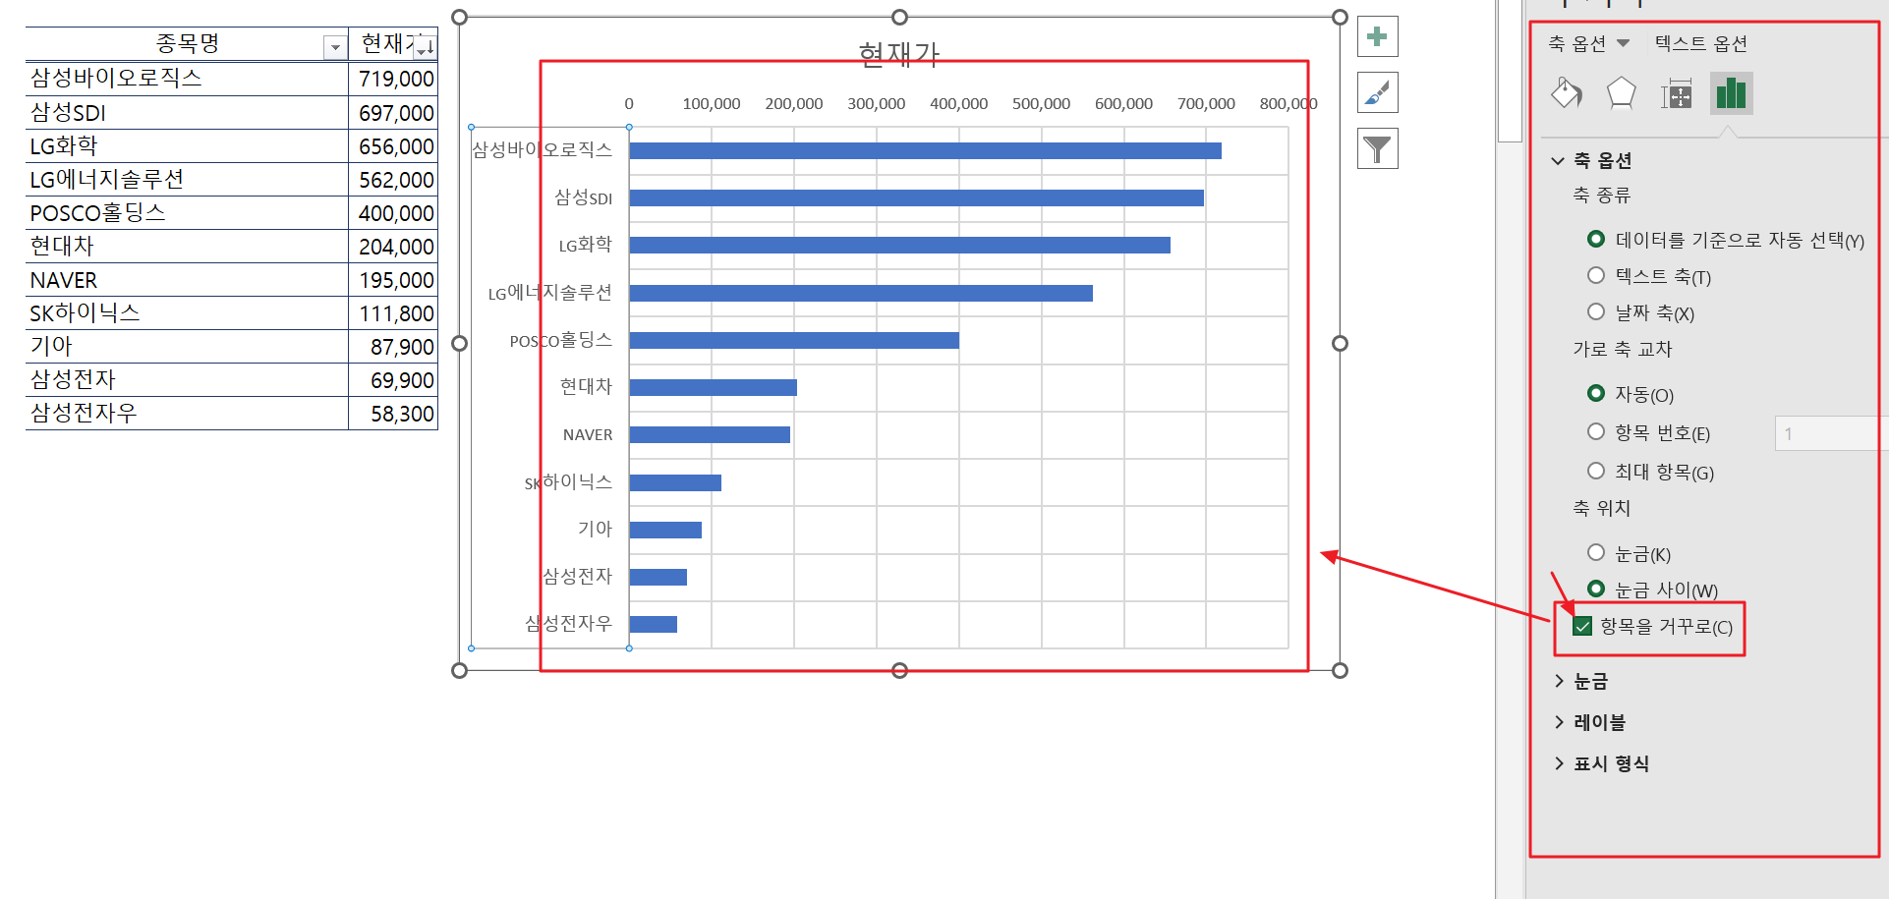Select table cell 삼성전자우
Viewport: 1889px width, 899px height.
[187, 413]
